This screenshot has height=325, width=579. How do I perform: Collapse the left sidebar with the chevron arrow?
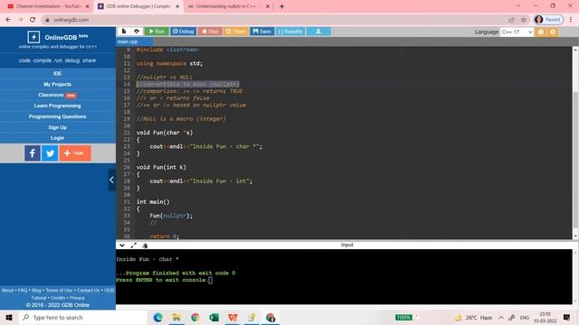click(111, 180)
